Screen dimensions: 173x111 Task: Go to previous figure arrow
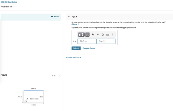click(49, 76)
